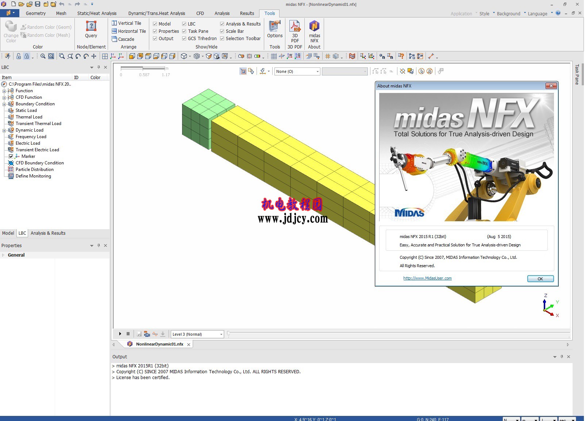Viewport: 585px width, 421px height.
Task: Uncheck the Task Pane checkbox
Action: coord(184,31)
